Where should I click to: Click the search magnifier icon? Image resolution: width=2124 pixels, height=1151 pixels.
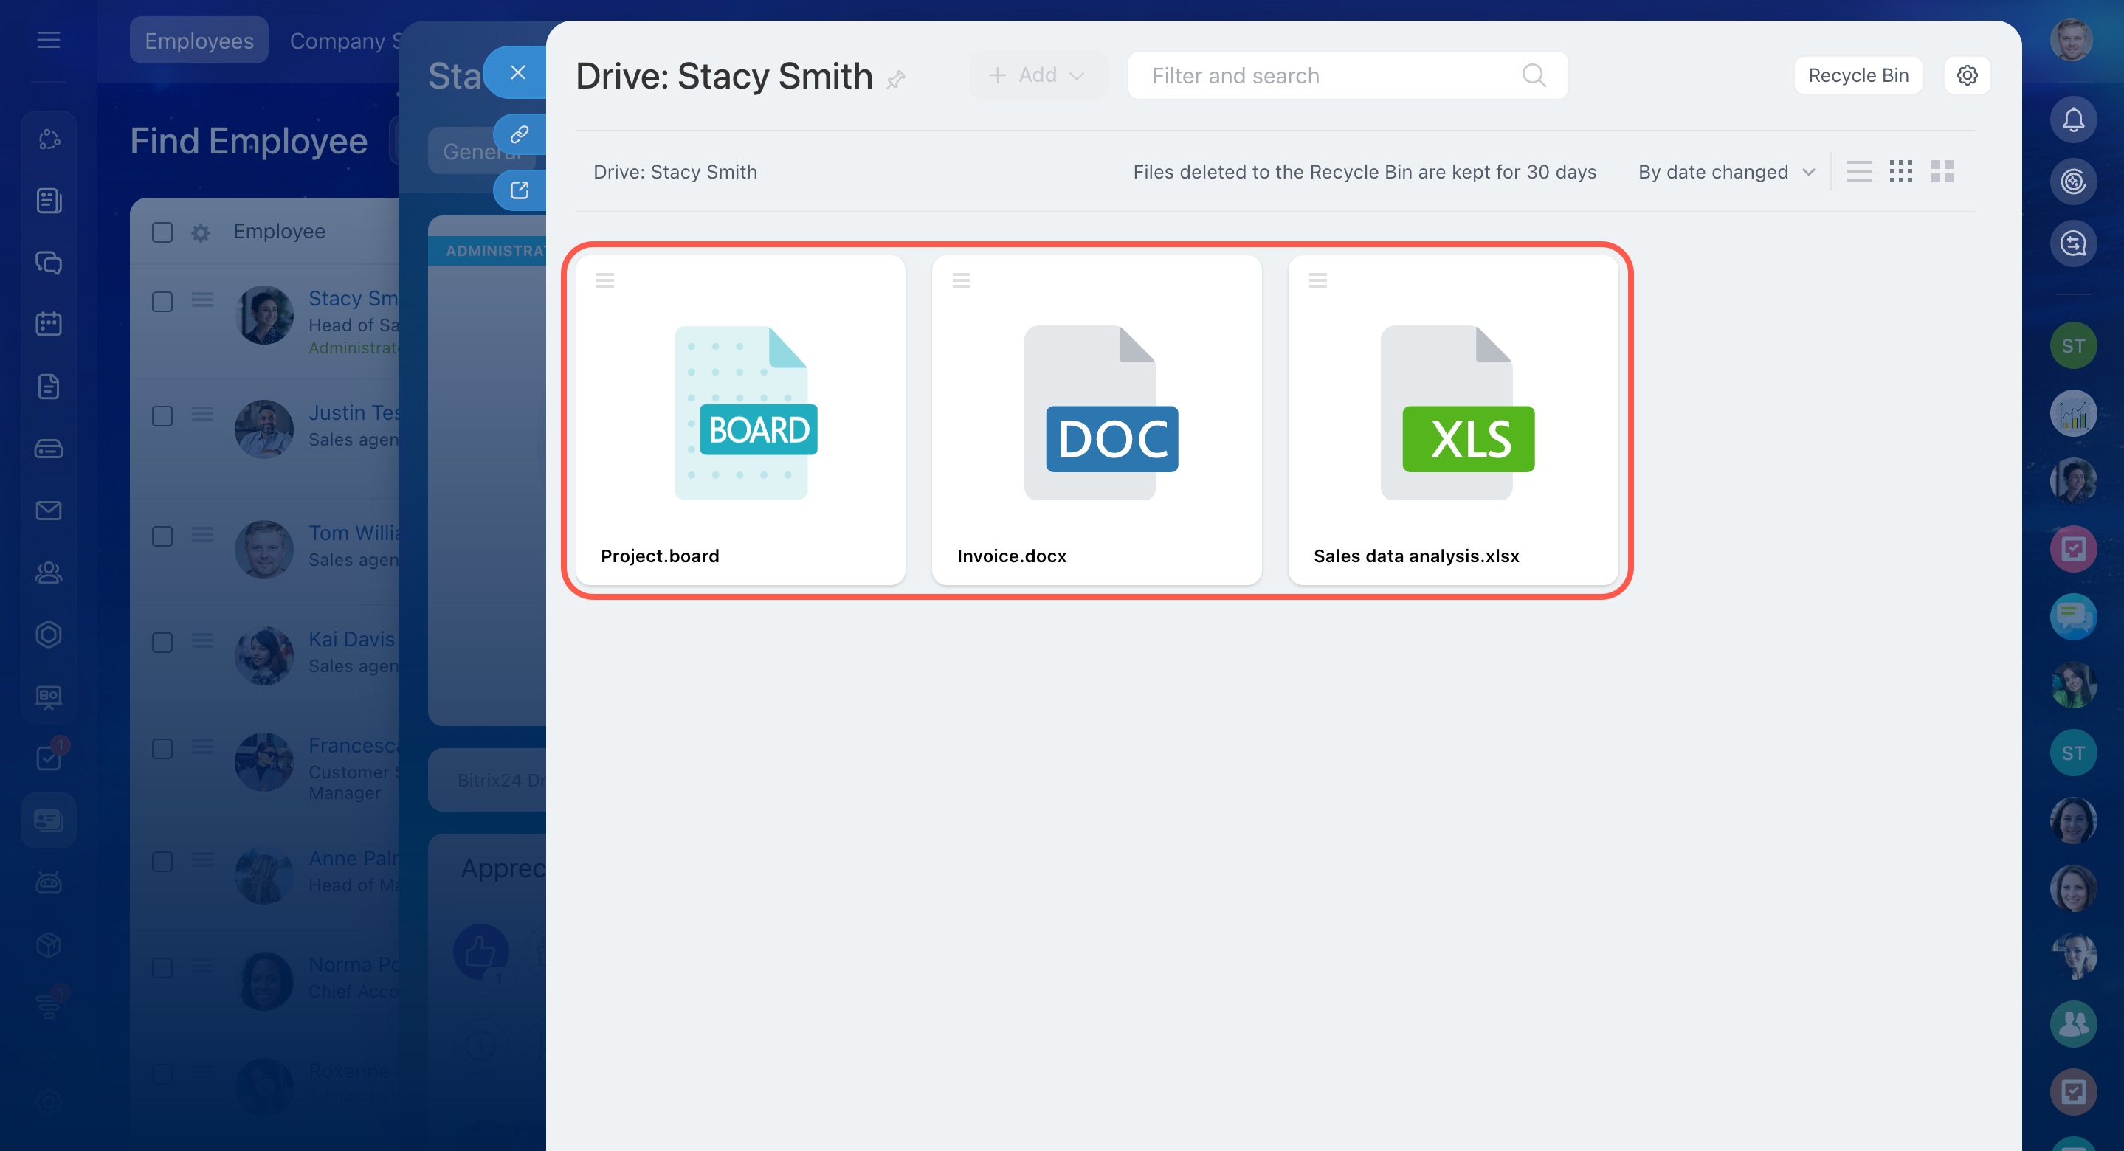(1533, 75)
